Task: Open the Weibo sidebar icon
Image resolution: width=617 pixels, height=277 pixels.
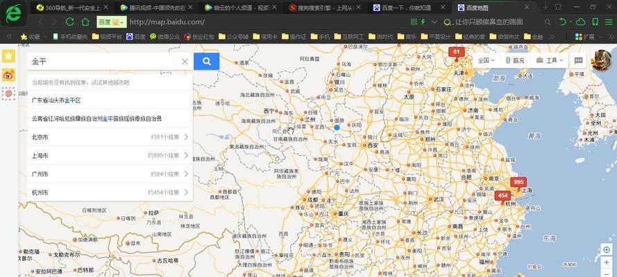Action: [x=8, y=75]
